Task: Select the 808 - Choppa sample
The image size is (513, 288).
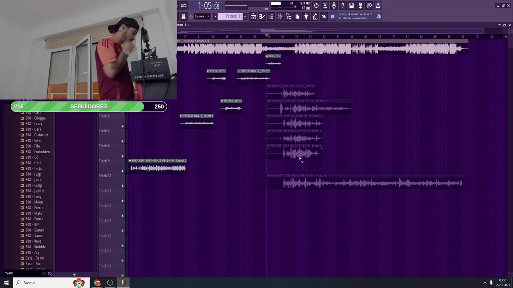Action: [36, 118]
